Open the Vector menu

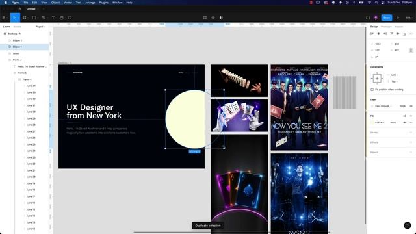68,3
